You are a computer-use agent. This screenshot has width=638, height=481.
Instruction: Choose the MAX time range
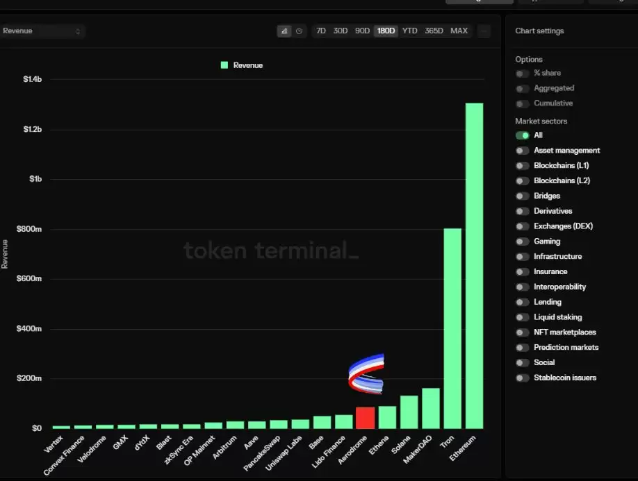pyautogui.click(x=459, y=31)
